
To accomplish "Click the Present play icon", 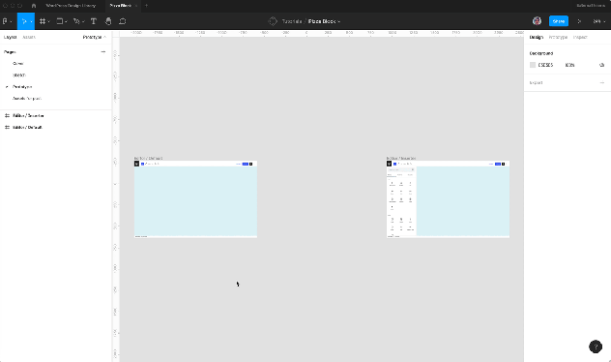I will coord(579,21).
